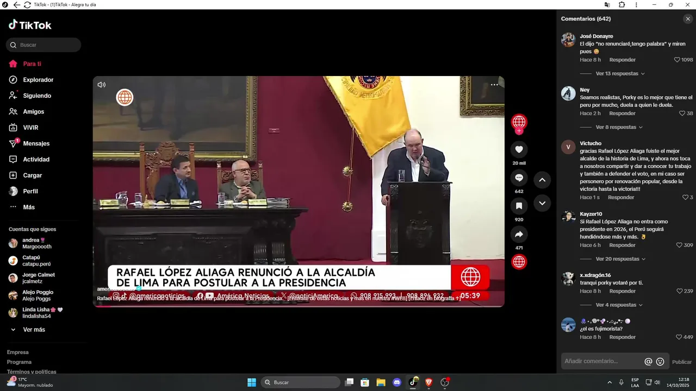696x391 pixels.
Task: Reply to Victucho's comment
Action: [621, 197]
